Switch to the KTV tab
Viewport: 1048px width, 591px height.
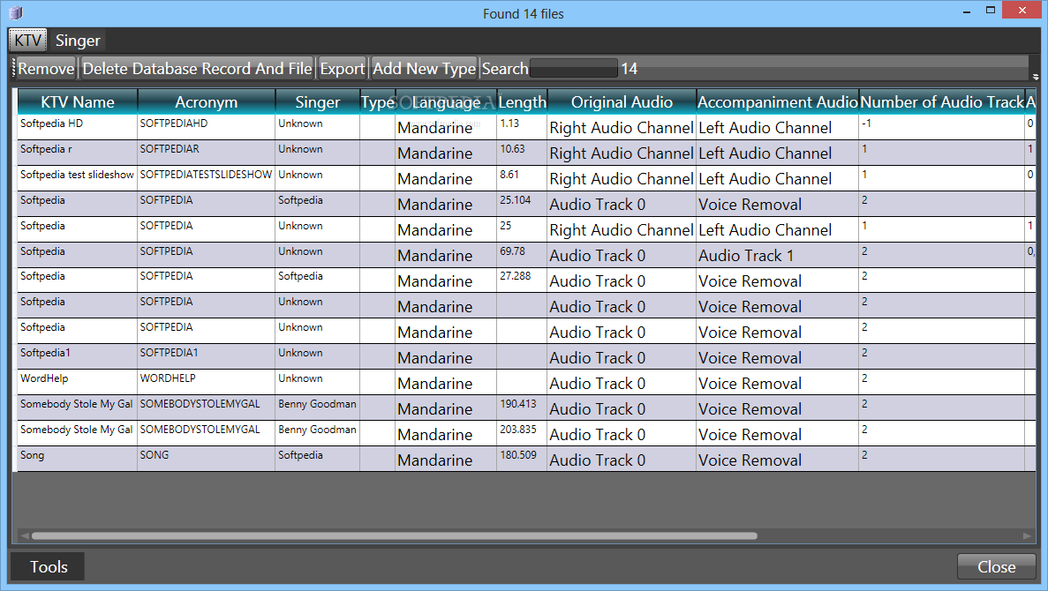pos(28,40)
